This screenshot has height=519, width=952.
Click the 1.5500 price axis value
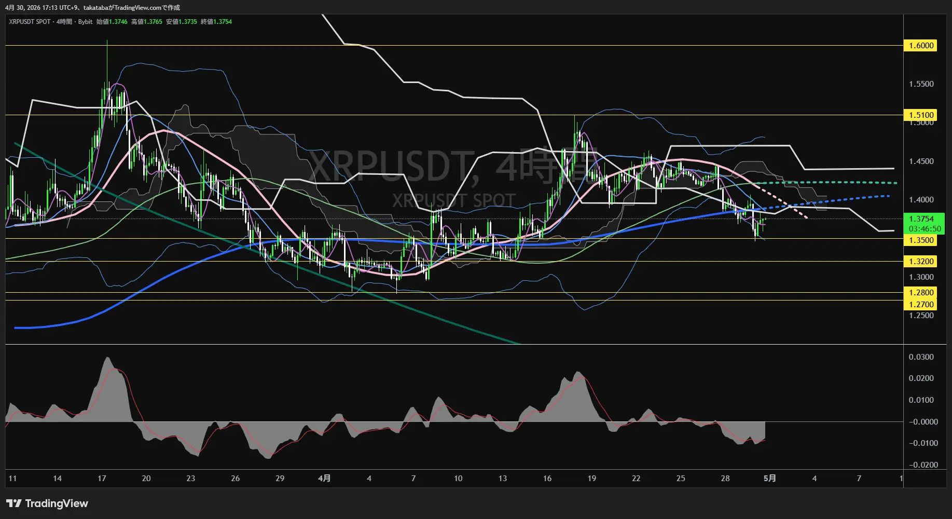[x=921, y=84]
